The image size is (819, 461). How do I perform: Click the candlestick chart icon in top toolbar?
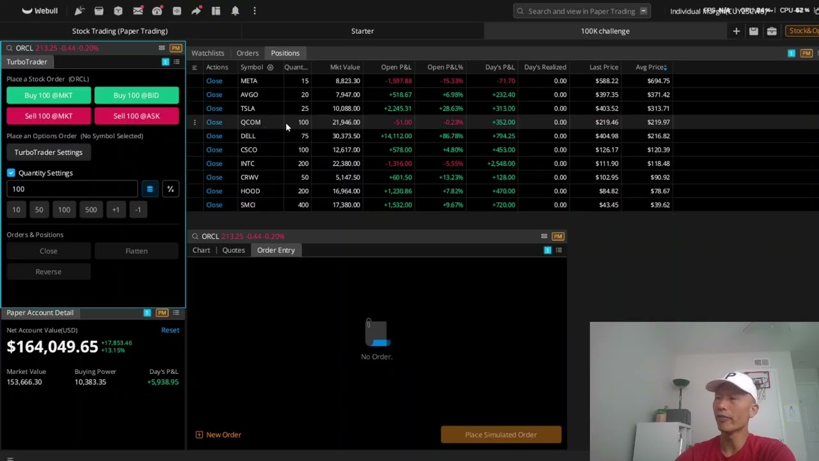pyautogui.click(x=177, y=11)
